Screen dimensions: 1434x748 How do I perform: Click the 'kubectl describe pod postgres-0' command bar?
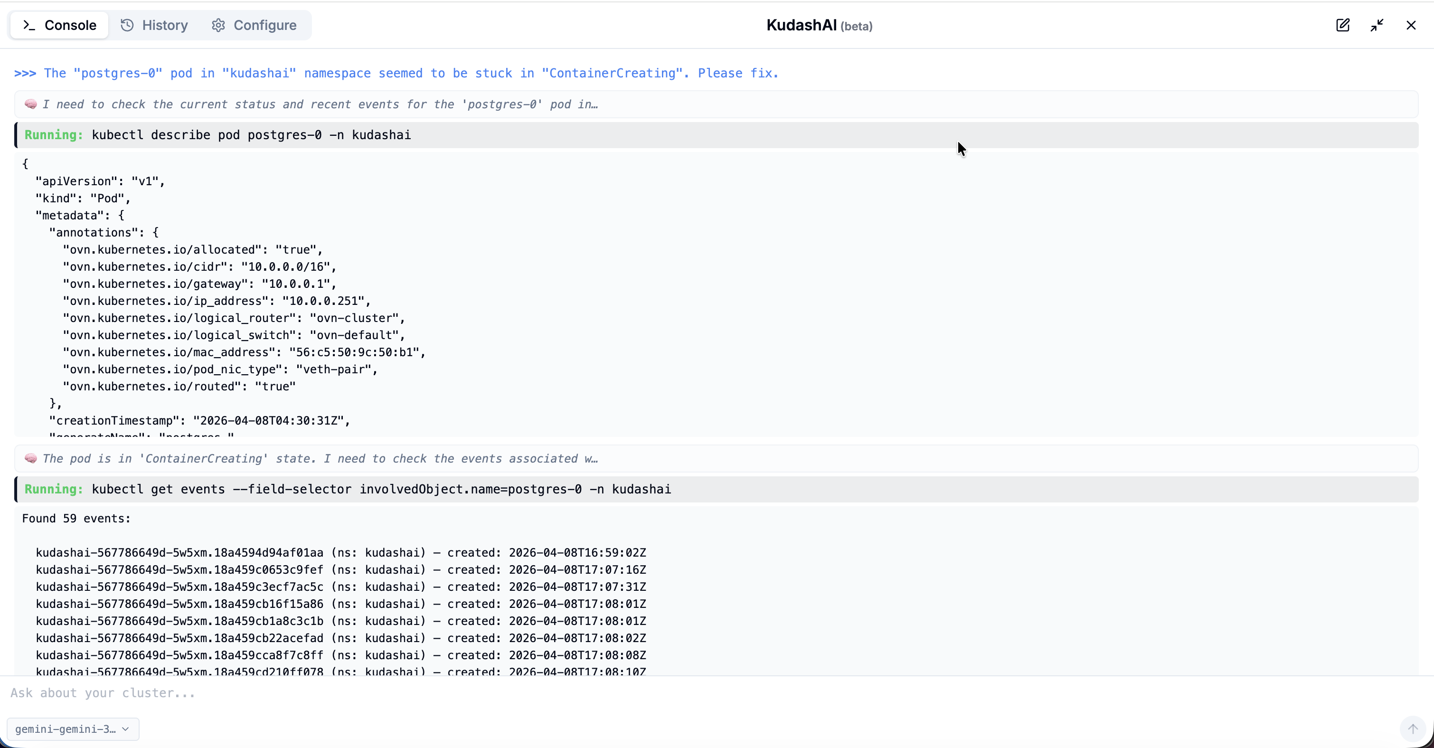[x=717, y=135]
